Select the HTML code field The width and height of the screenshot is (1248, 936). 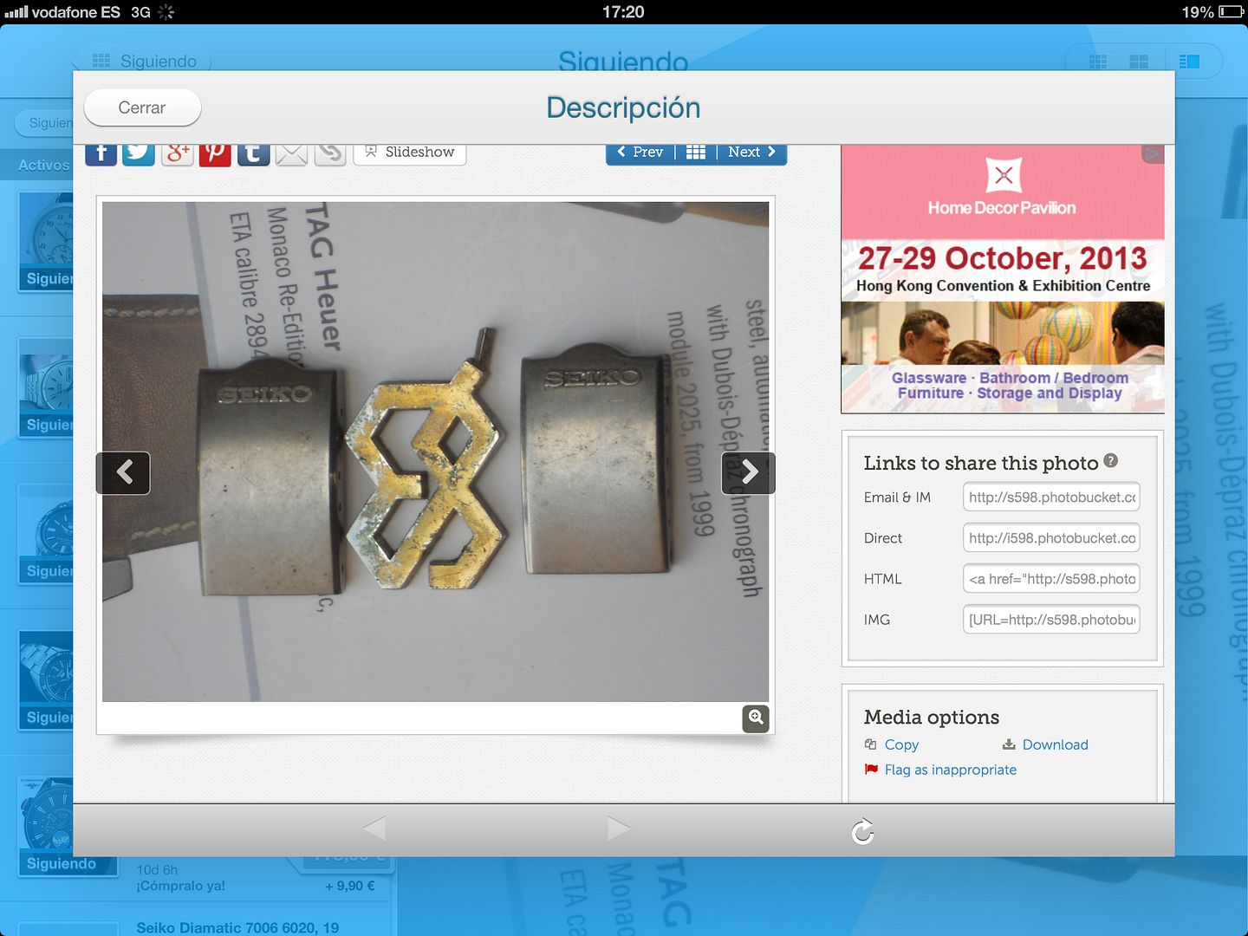point(1051,578)
